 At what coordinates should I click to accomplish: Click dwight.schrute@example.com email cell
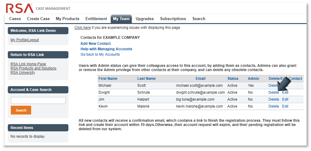[200, 92]
